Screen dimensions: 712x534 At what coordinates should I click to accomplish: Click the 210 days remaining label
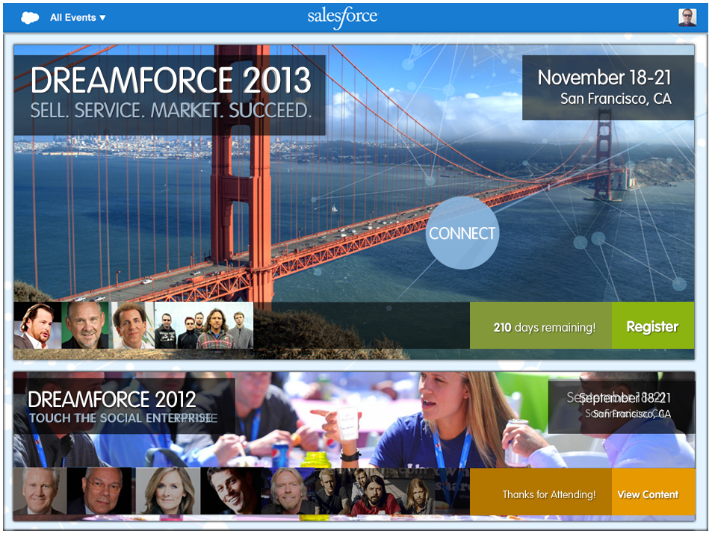pos(544,327)
